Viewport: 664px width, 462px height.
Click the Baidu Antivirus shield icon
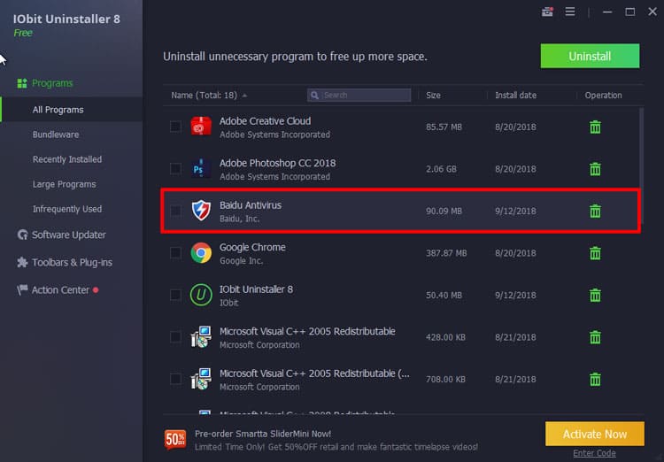pyautogui.click(x=201, y=211)
